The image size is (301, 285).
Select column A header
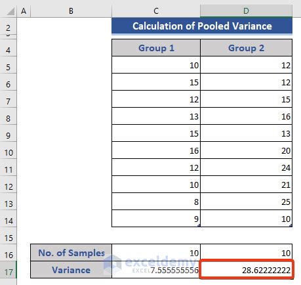pyautogui.click(x=24, y=11)
